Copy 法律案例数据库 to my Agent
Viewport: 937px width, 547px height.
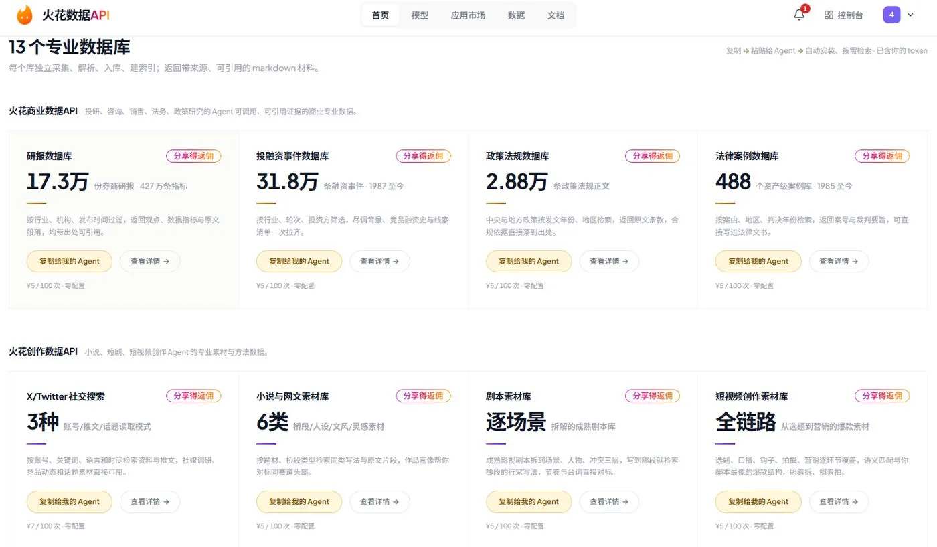click(x=758, y=261)
